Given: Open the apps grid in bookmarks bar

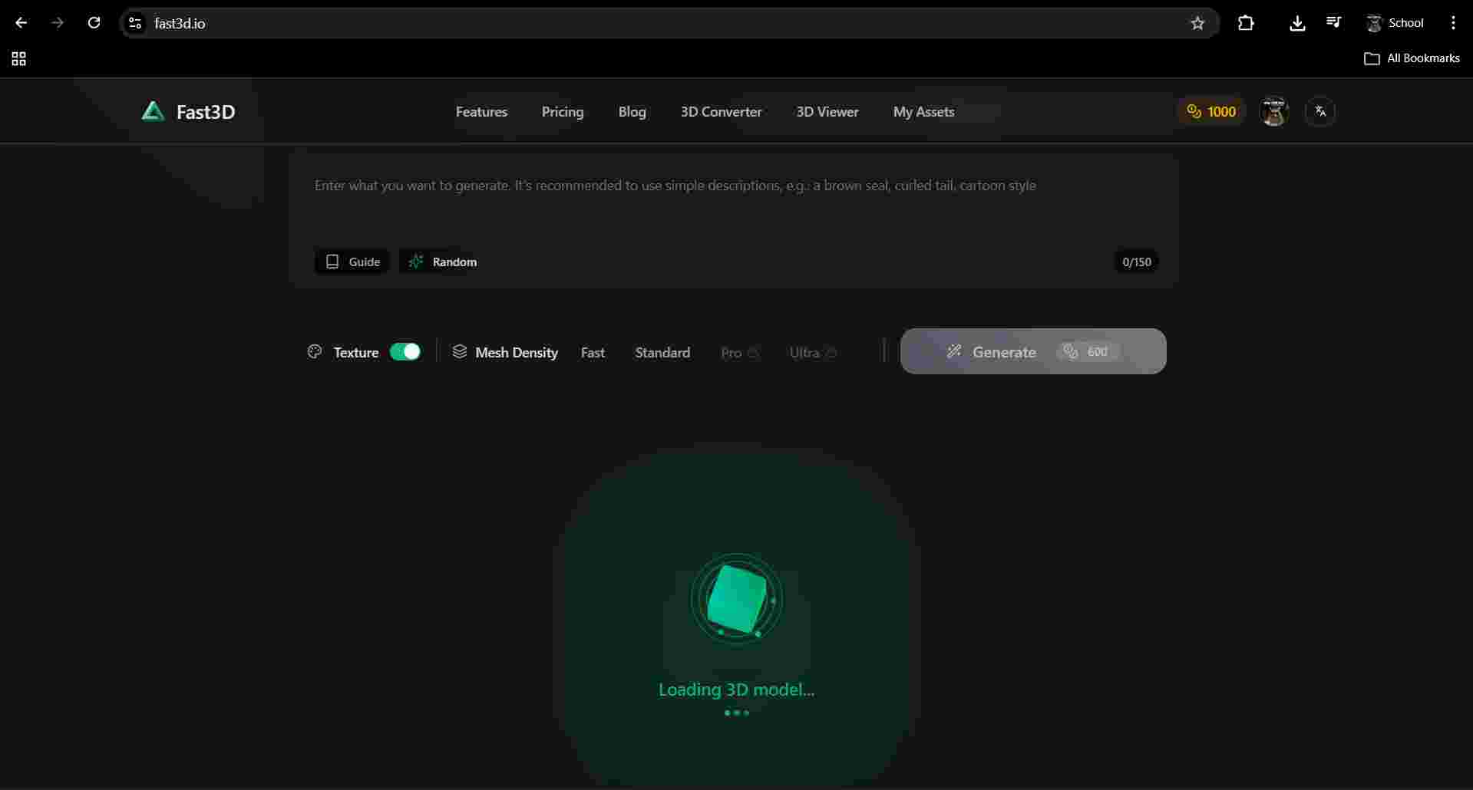Looking at the screenshot, I should tap(19, 58).
